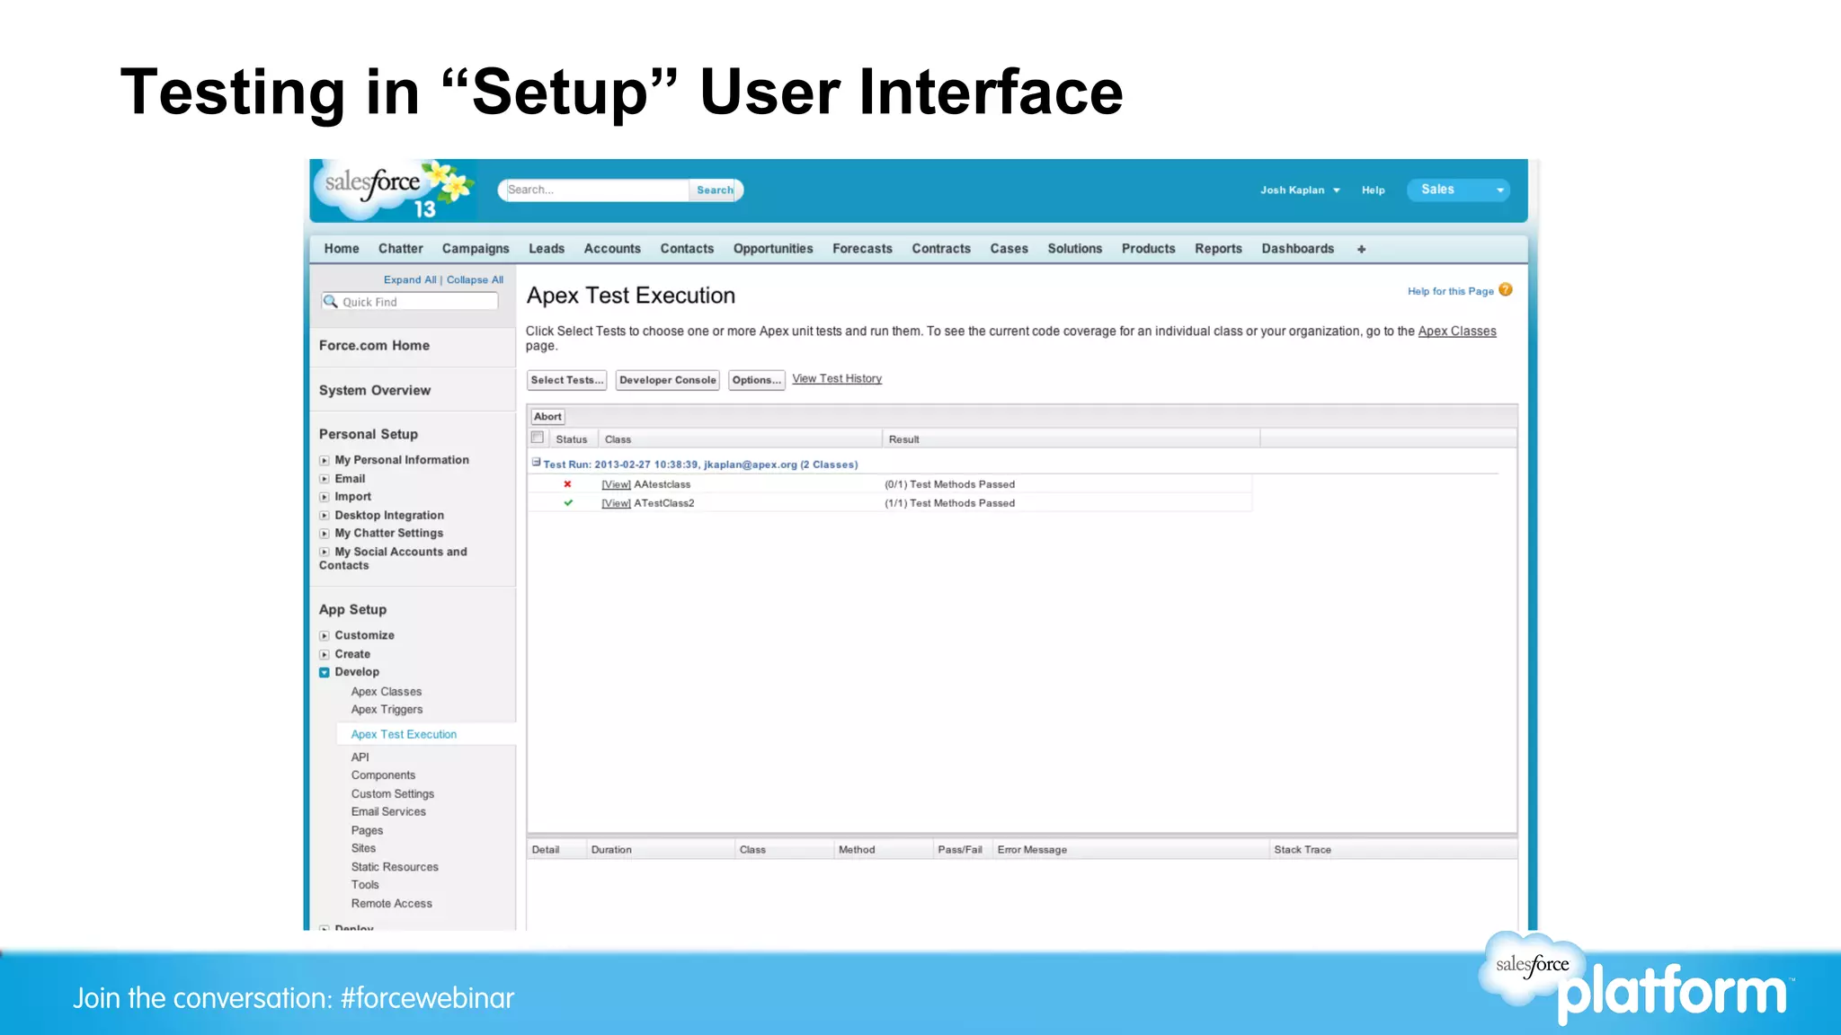Collapse the Test Run 2013-02-27 group
This screenshot has width=1841, height=1035.
click(x=536, y=463)
